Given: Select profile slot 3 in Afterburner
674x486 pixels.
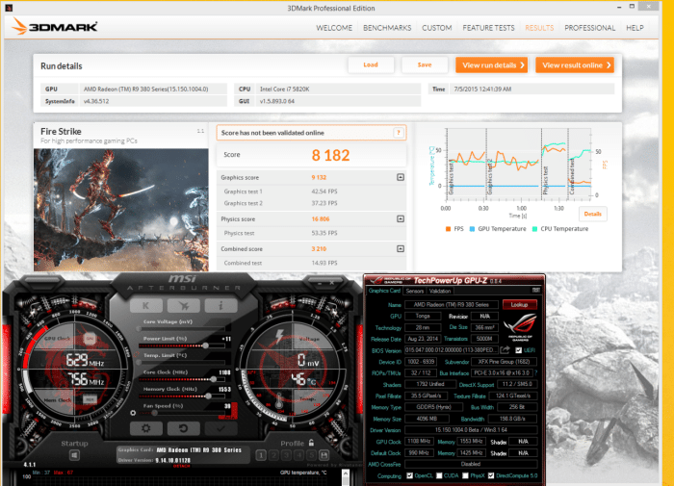Looking at the screenshot, I should pyautogui.click(x=286, y=455).
